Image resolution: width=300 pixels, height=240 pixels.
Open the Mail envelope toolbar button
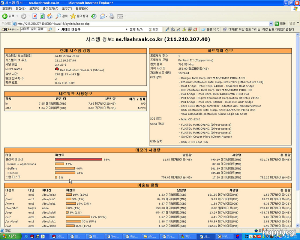[x=102, y=16]
